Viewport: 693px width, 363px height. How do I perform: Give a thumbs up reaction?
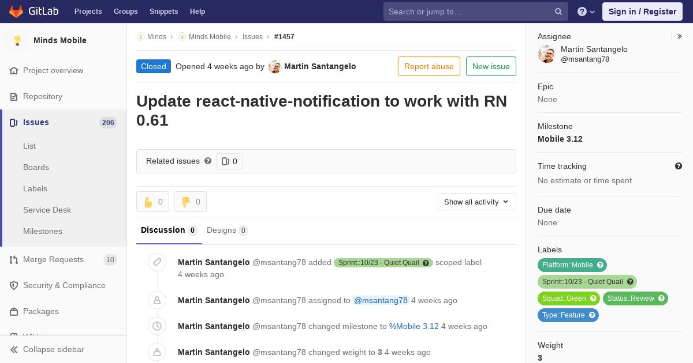(152, 202)
